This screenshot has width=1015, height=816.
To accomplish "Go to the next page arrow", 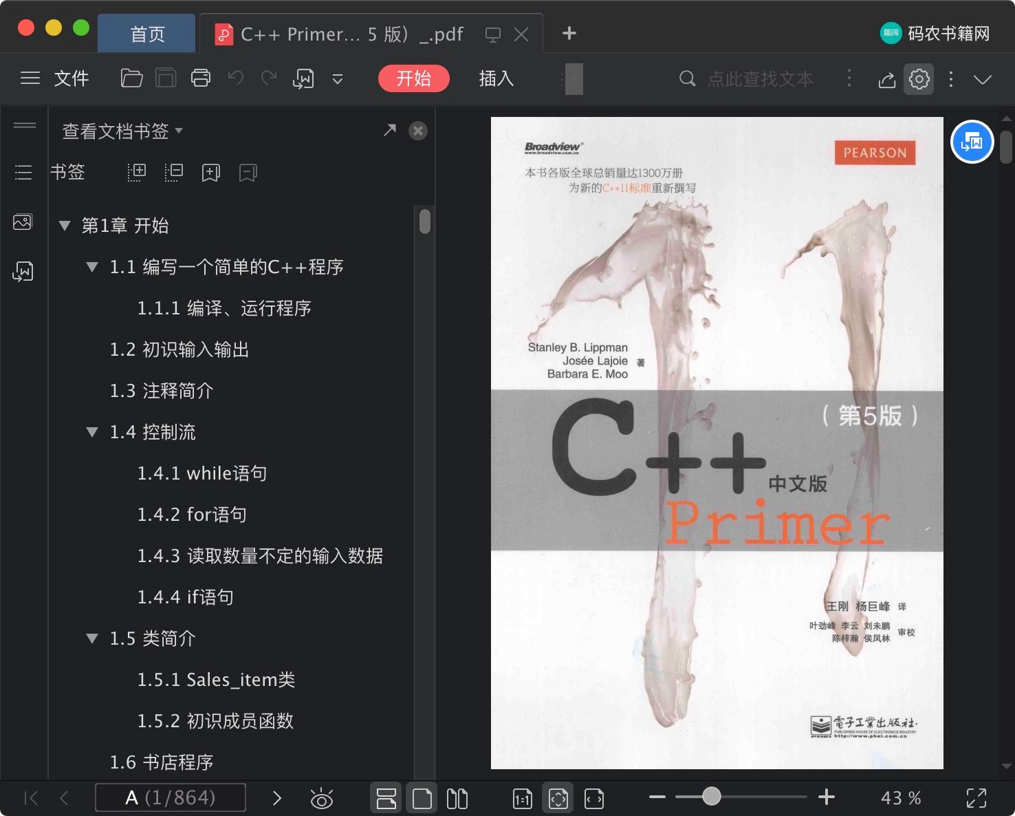I will pyautogui.click(x=277, y=798).
